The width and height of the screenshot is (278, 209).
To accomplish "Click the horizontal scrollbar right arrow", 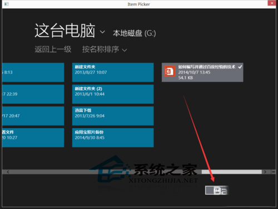I will 265,172.
